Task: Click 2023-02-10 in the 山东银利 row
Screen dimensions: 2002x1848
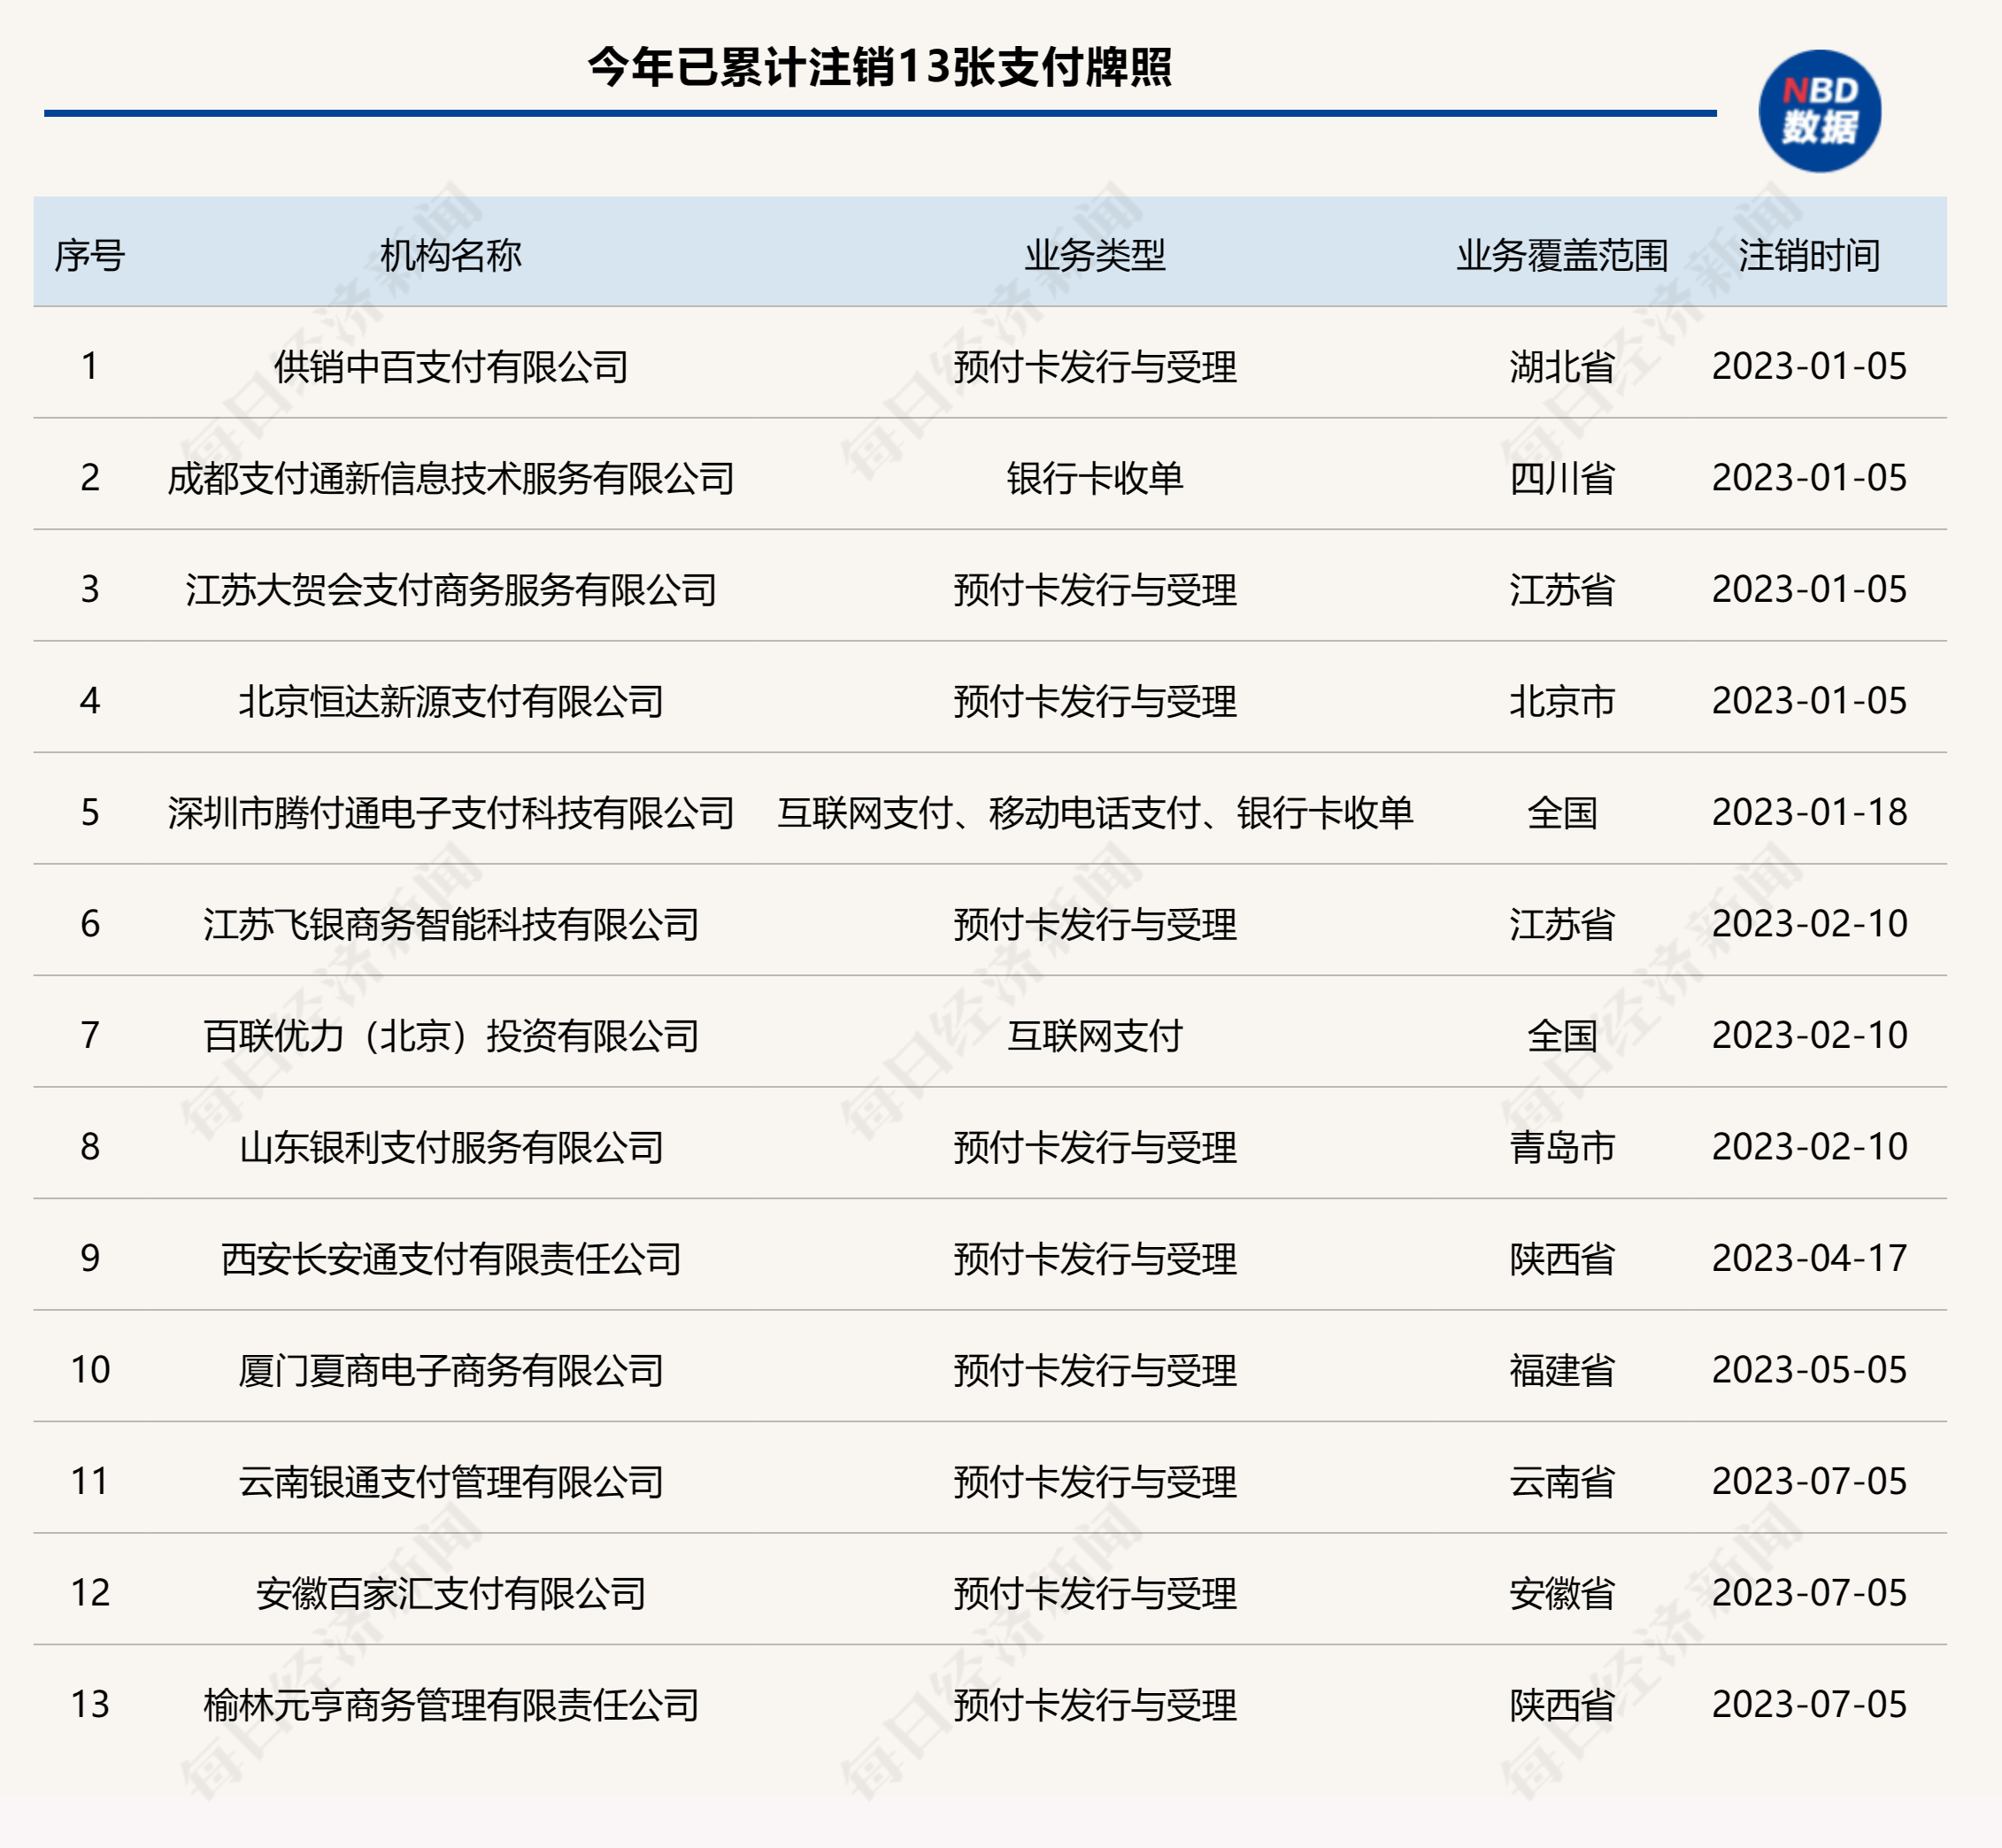Action: click(x=1809, y=1147)
